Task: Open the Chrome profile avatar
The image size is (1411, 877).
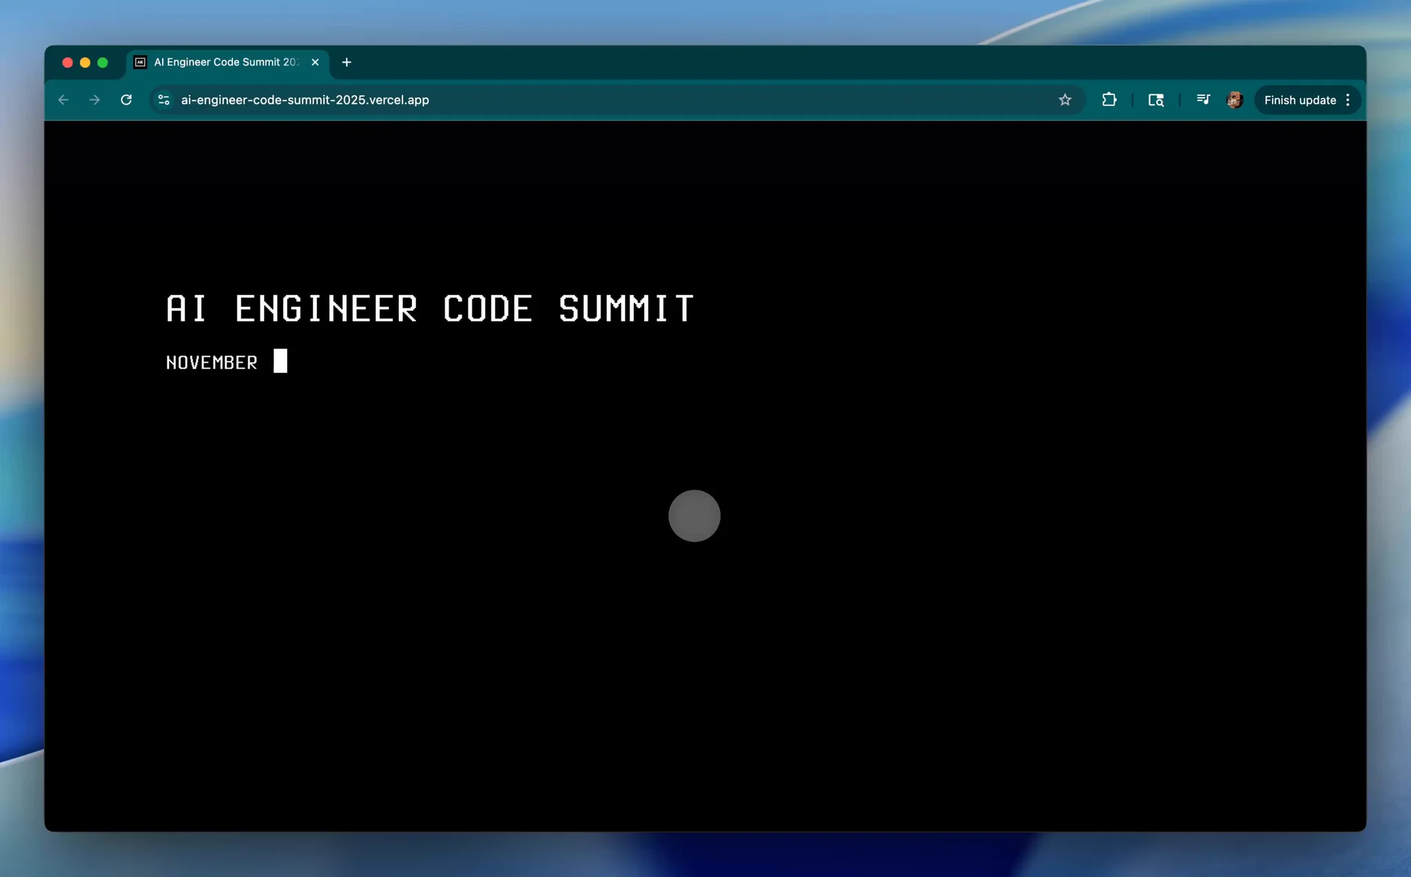Action: click(1235, 100)
